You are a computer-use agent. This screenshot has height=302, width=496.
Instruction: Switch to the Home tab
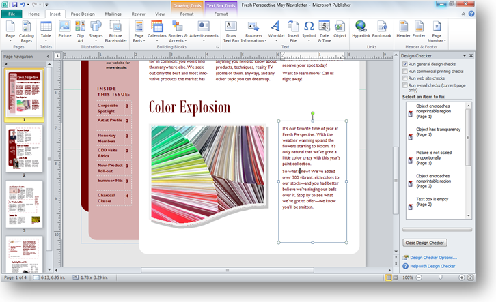click(34, 14)
